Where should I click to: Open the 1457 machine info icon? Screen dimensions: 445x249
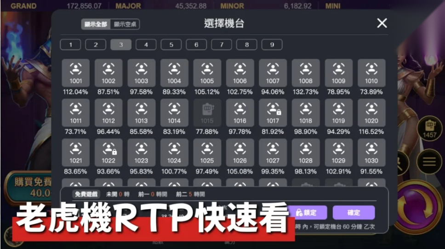click(x=429, y=128)
